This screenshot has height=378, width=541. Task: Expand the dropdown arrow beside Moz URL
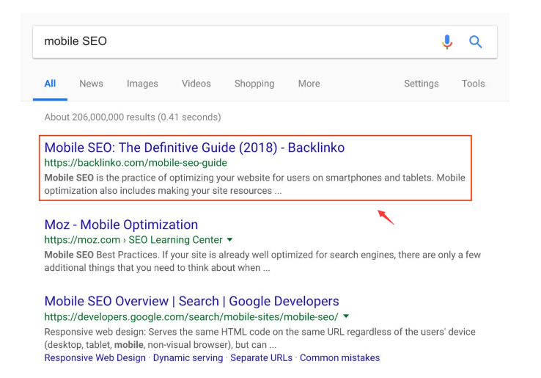click(230, 240)
